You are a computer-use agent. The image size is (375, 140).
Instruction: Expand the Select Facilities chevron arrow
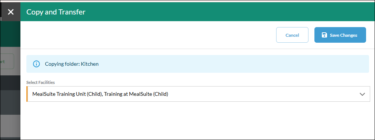pyautogui.click(x=362, y=94)
